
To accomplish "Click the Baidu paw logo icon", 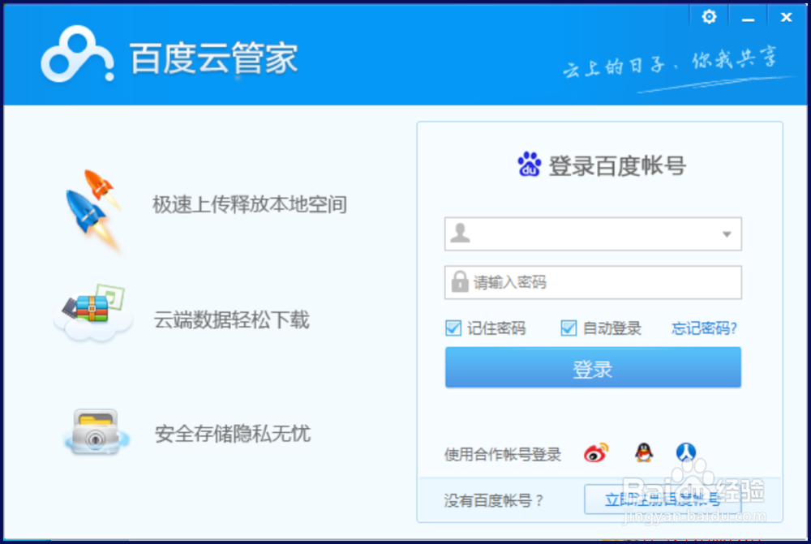I will point(529,165).
